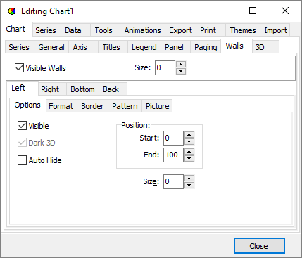
Task: Open the Legend tab
Action: coord(144,47)
